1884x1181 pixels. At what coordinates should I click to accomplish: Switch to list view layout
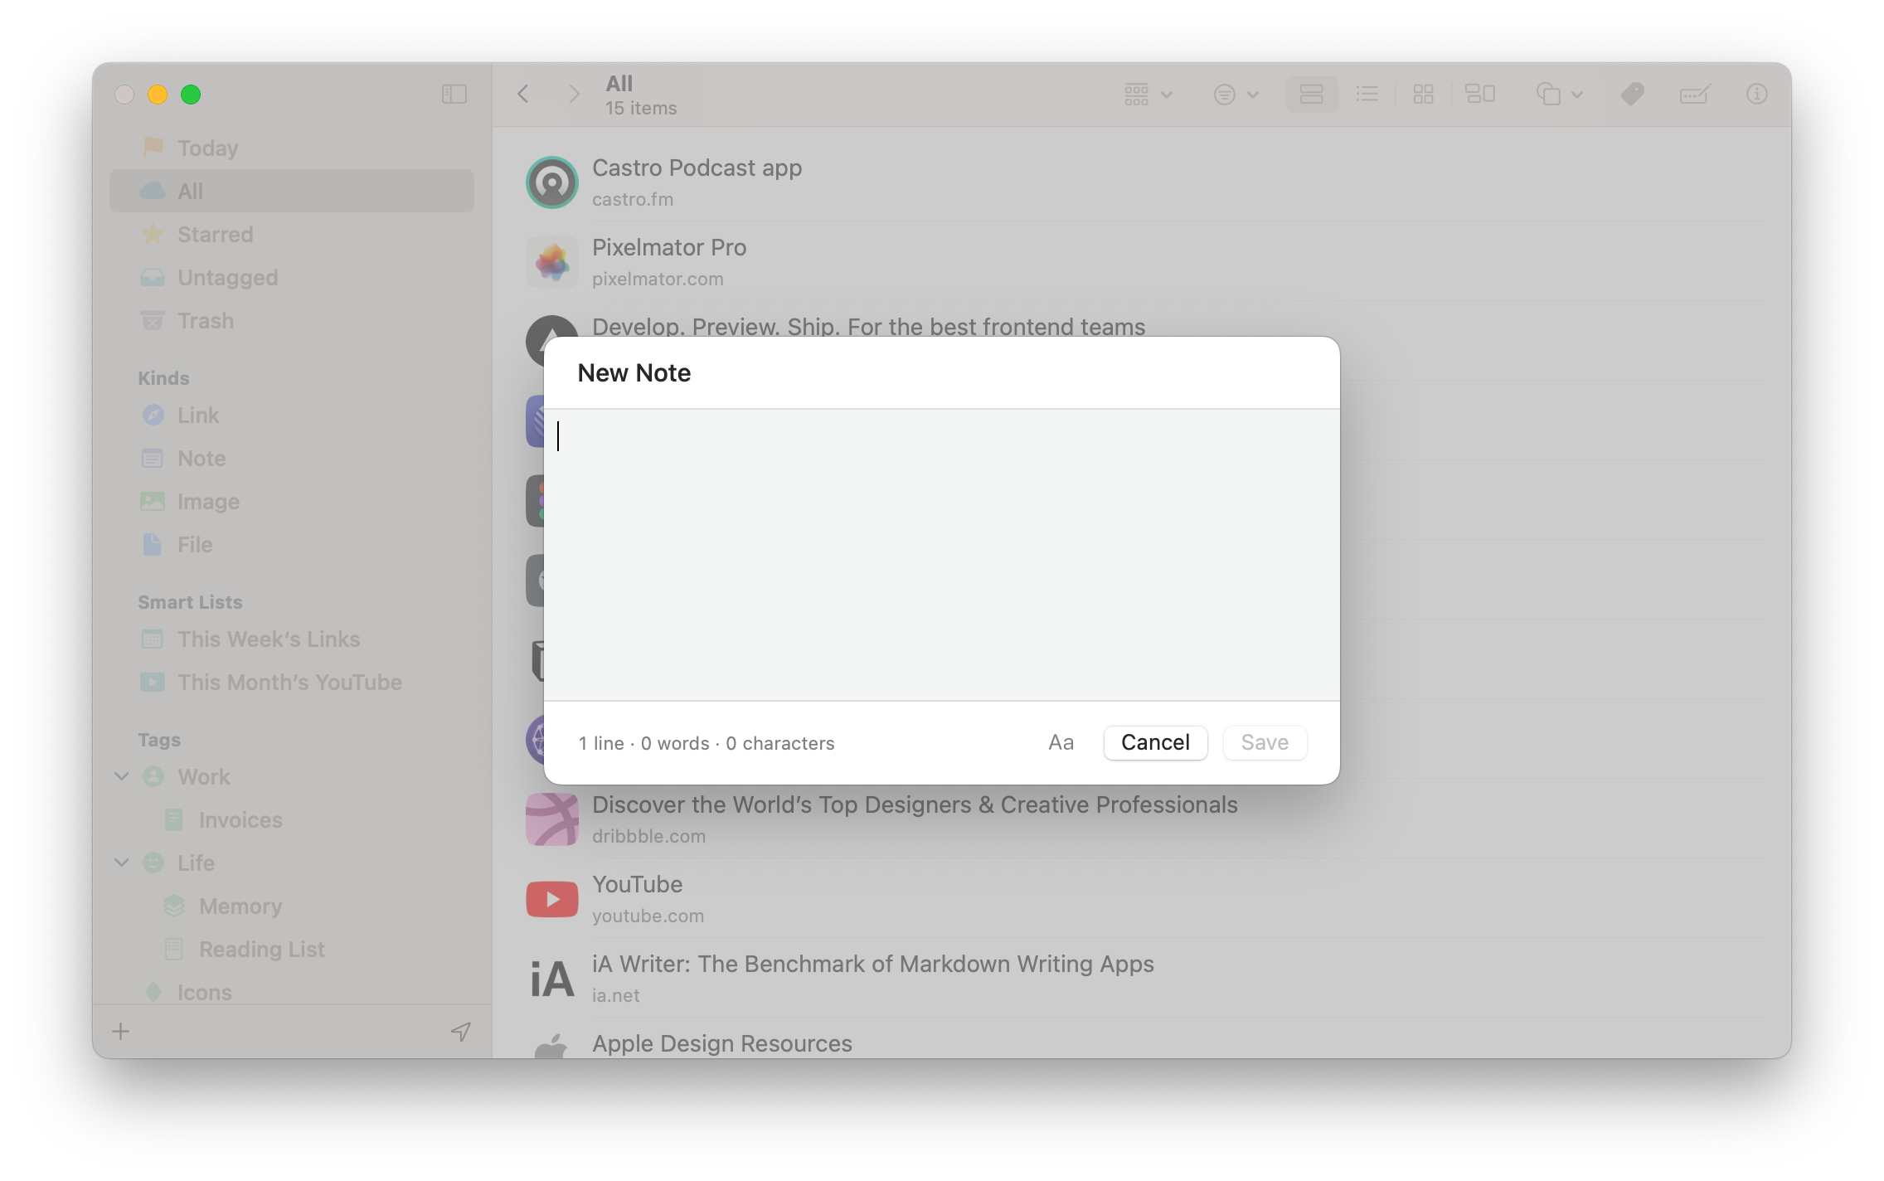coord(1367,95)
